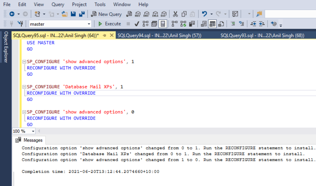
Task: Click the Display Estimated Execution Plan icon
Action: click(145, 24)
